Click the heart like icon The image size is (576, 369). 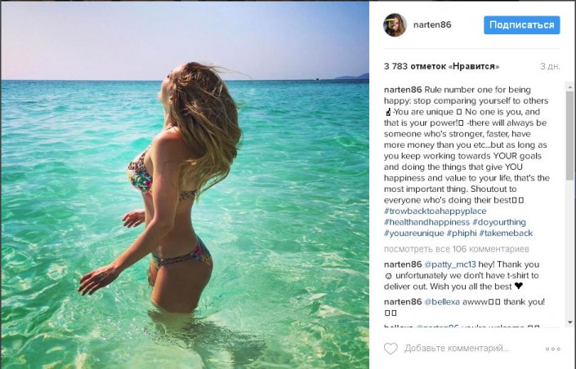pyautogui.click(x=391, y=349)
